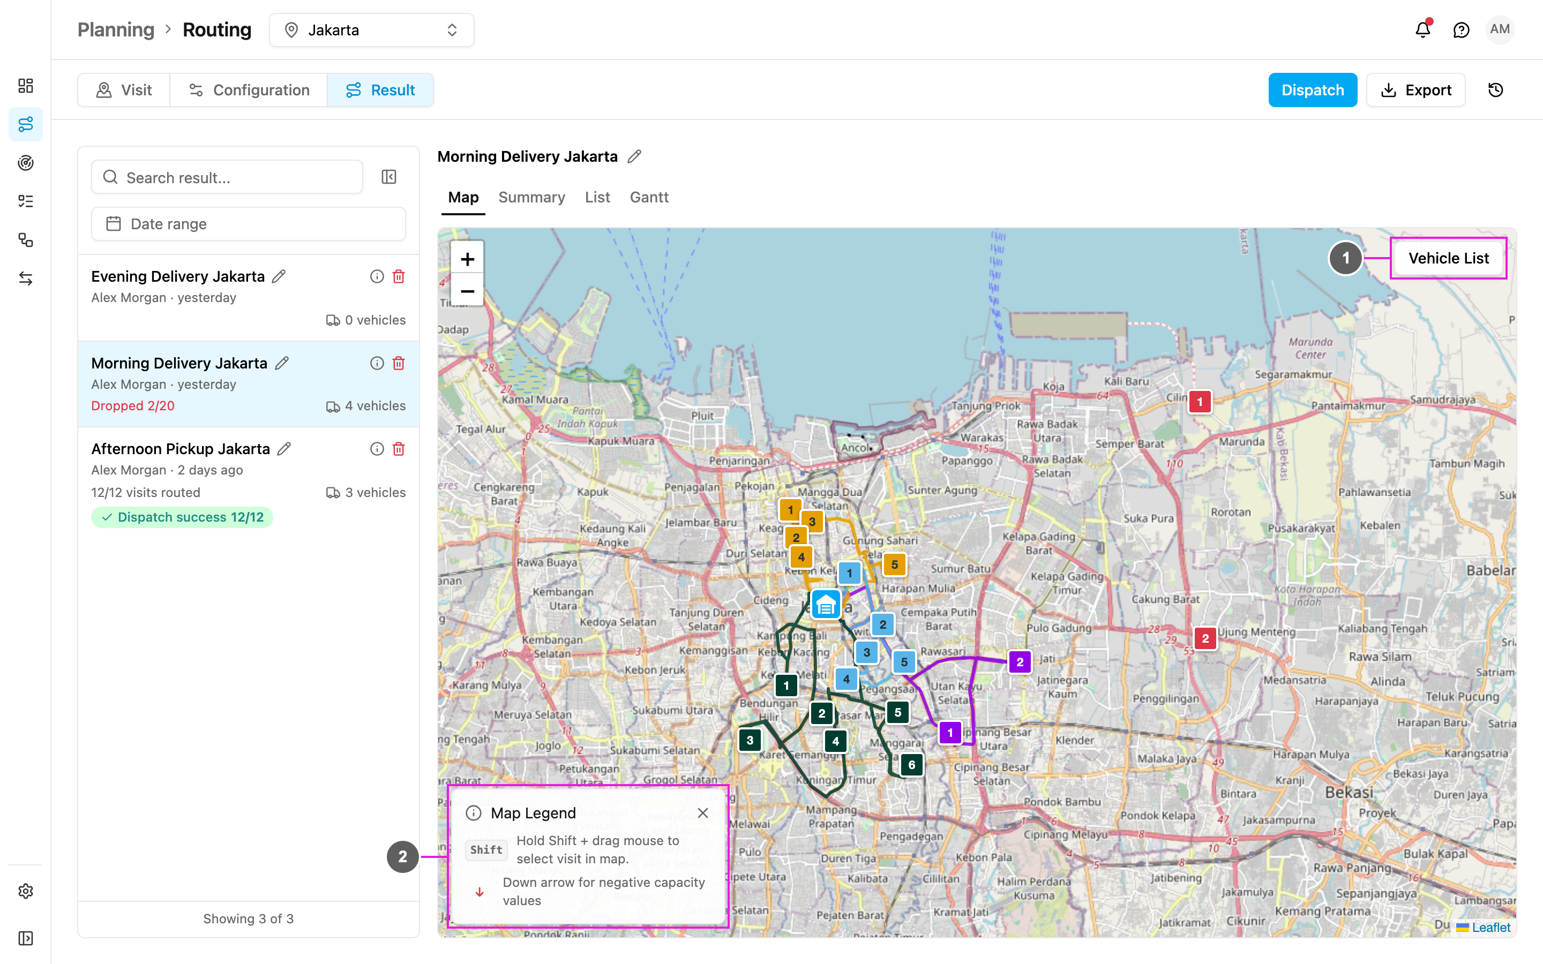Open the settings gear in the sidebar
This screenshot has height=964, width=1543.
coord(26,891)
